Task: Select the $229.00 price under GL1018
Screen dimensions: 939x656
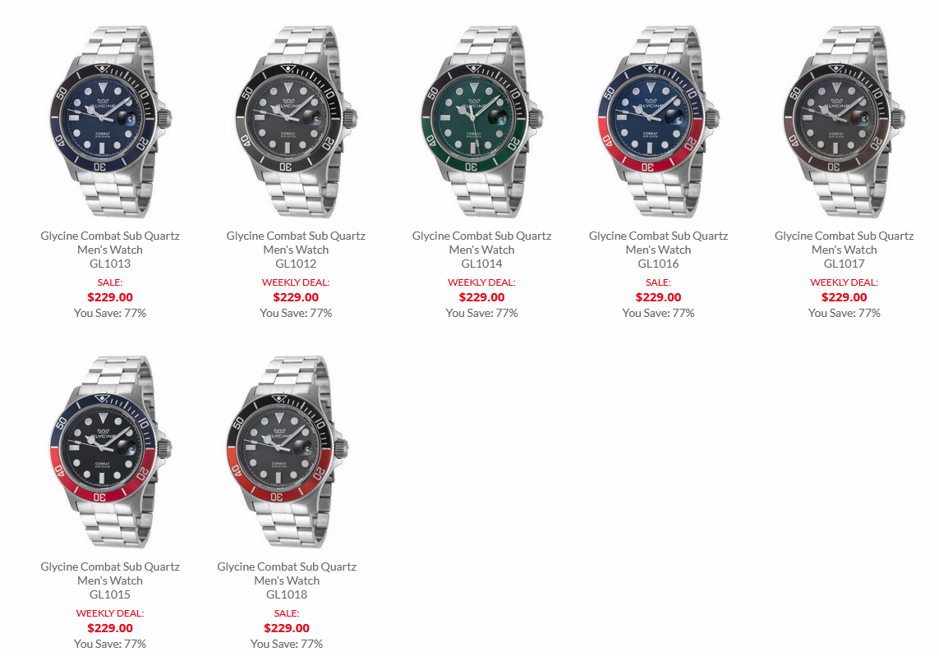Action: 287,628
